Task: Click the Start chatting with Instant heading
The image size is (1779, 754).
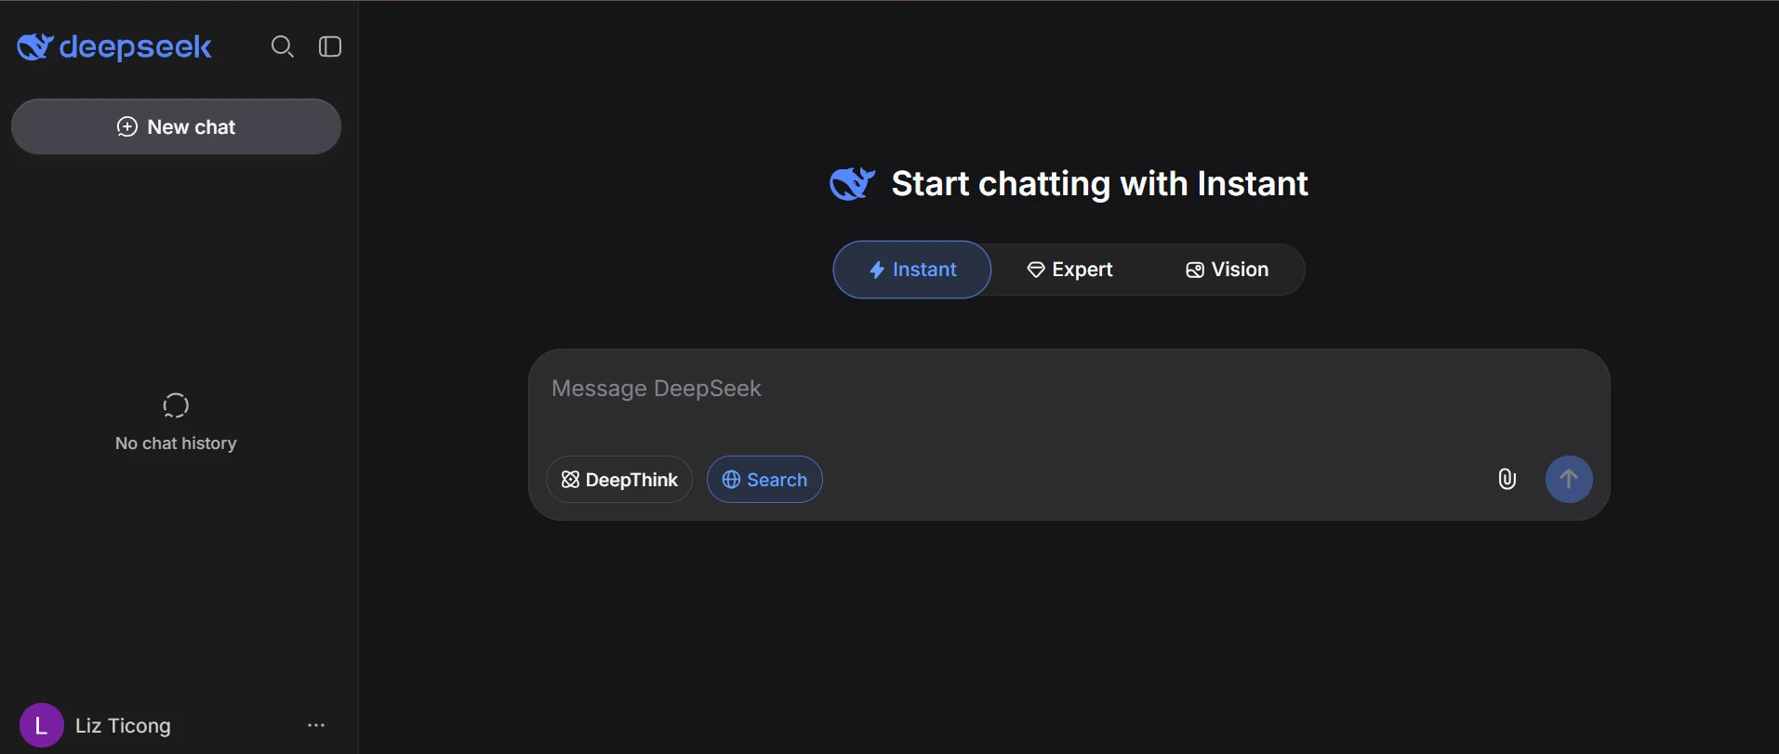Action: pos(1099,184)
